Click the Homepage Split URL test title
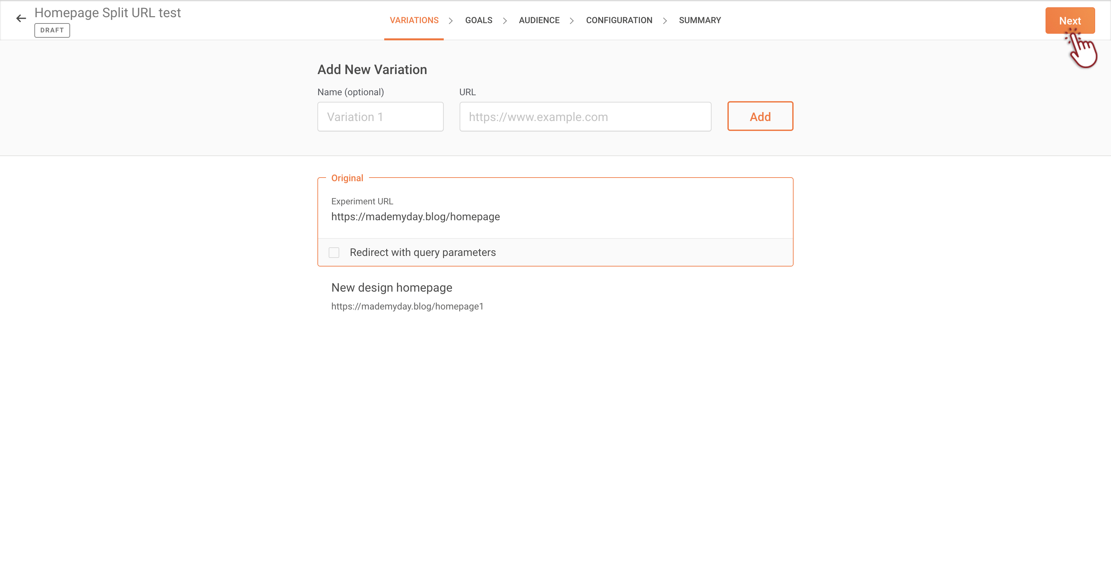 (107, 13)
